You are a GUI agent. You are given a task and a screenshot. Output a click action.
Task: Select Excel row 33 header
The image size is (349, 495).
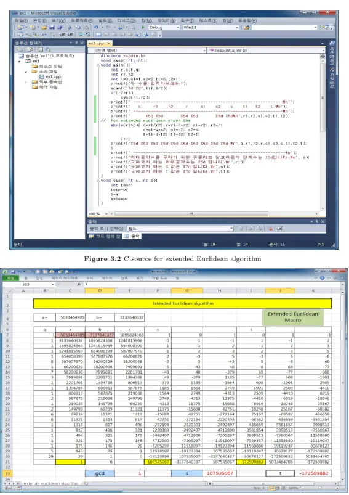click(x=7, y=473)
